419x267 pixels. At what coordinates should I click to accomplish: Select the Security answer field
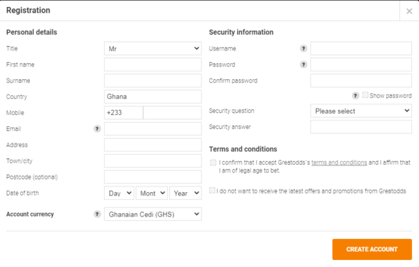coord(361,127)
